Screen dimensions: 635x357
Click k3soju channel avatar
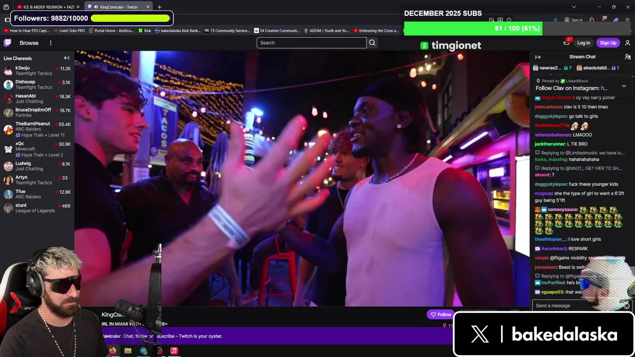click(x=8, y=70)
